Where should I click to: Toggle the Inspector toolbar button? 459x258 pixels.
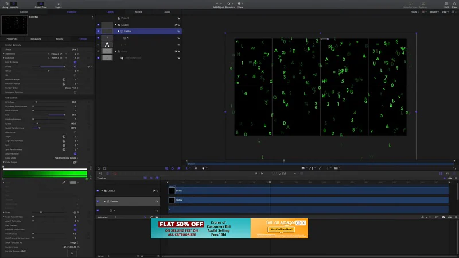pos(14,5)
